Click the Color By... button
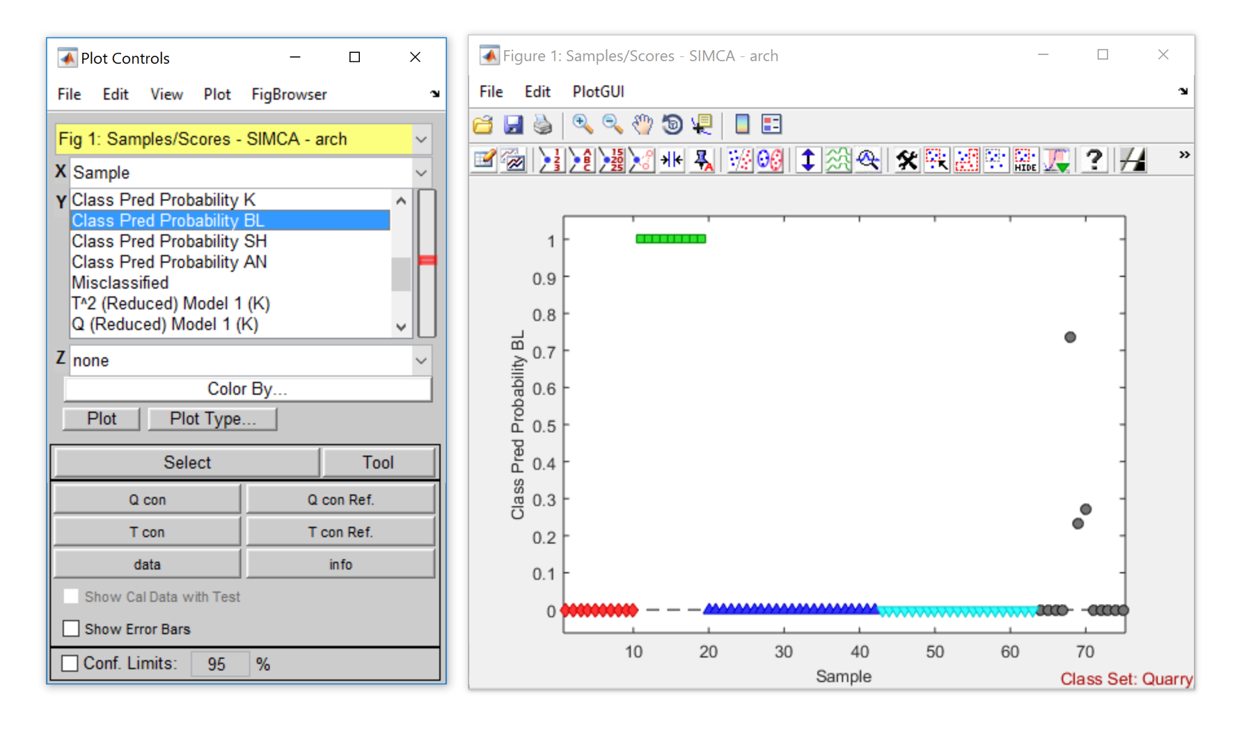 [x=247, y=389]
